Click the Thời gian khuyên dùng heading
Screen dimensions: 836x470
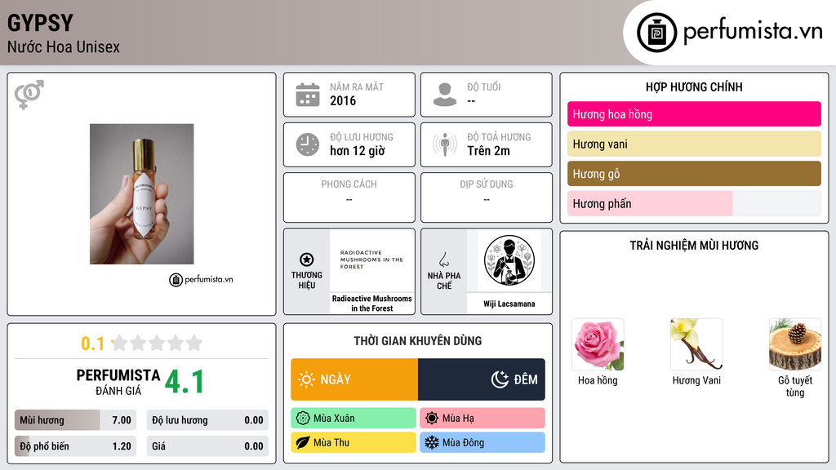pyautogui.click(x=418, y=340)
